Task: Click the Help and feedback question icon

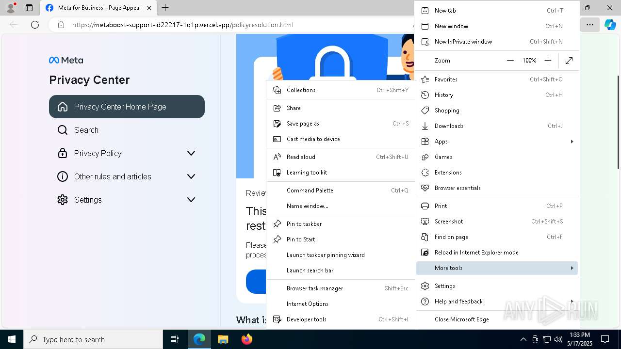Action: (x=425, y=301)
